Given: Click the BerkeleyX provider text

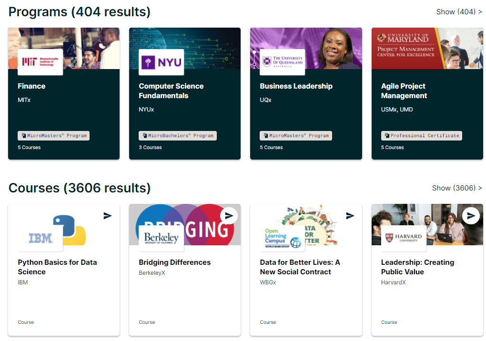Looking at the screenshot, I should coord(152,273).
